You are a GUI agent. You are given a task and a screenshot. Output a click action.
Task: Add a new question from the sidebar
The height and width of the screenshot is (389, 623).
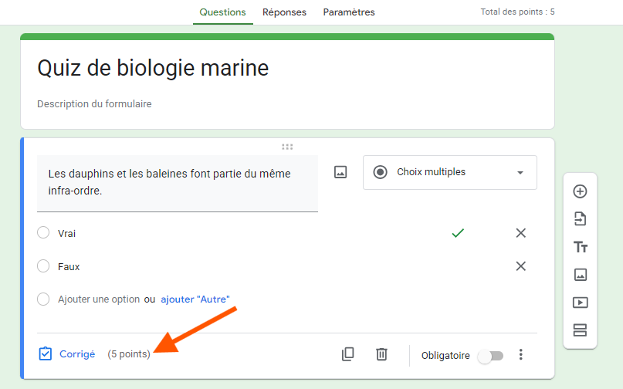[580, 191]
